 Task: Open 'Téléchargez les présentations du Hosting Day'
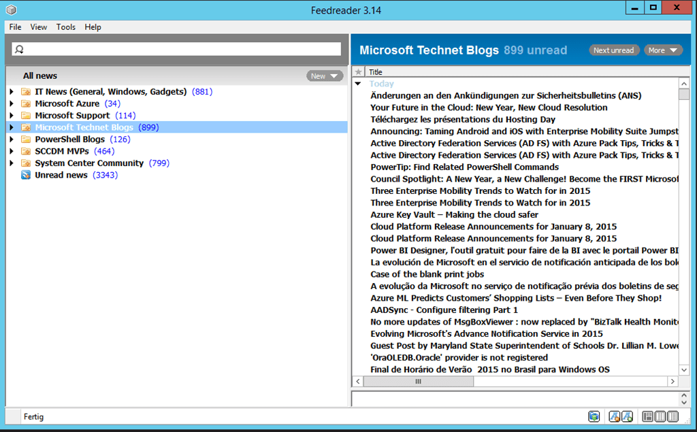click(463, 120)
